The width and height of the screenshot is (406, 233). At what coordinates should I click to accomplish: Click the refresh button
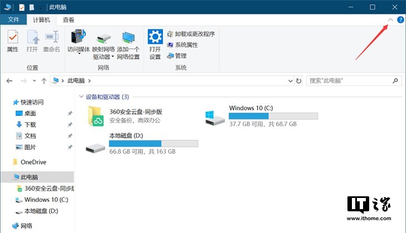pos(298,81)
